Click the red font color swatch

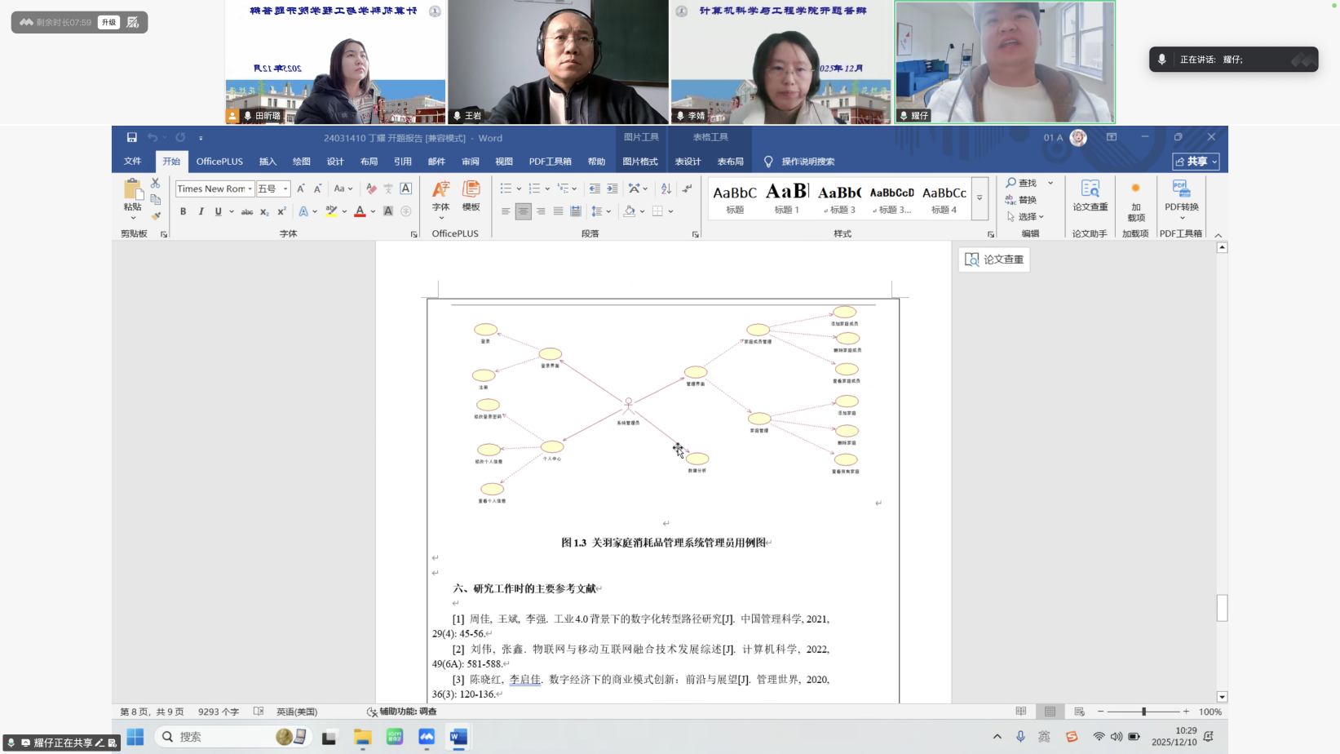point(360,211)
